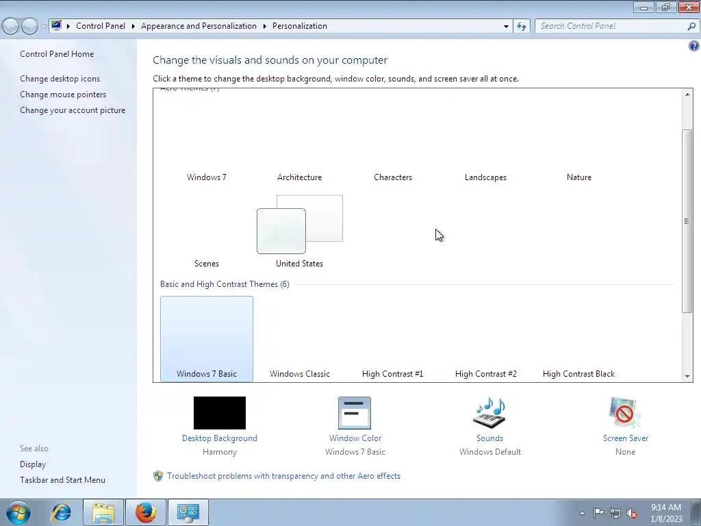Open Taskbar and Start Menu link
701x526 pixels.
(62, 480)
